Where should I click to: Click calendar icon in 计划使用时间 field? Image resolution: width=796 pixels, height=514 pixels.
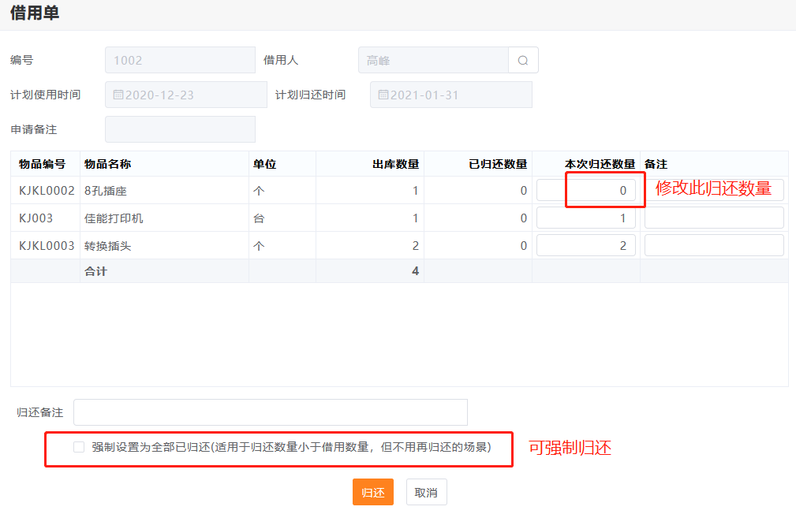[x=118, y=95]
